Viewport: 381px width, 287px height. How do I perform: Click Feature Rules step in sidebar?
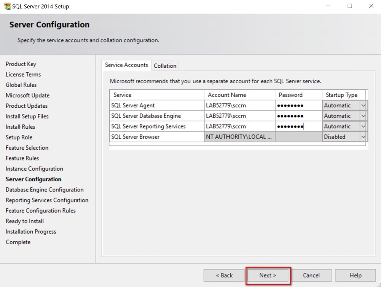pyautogui.click(x=22, y=158)
